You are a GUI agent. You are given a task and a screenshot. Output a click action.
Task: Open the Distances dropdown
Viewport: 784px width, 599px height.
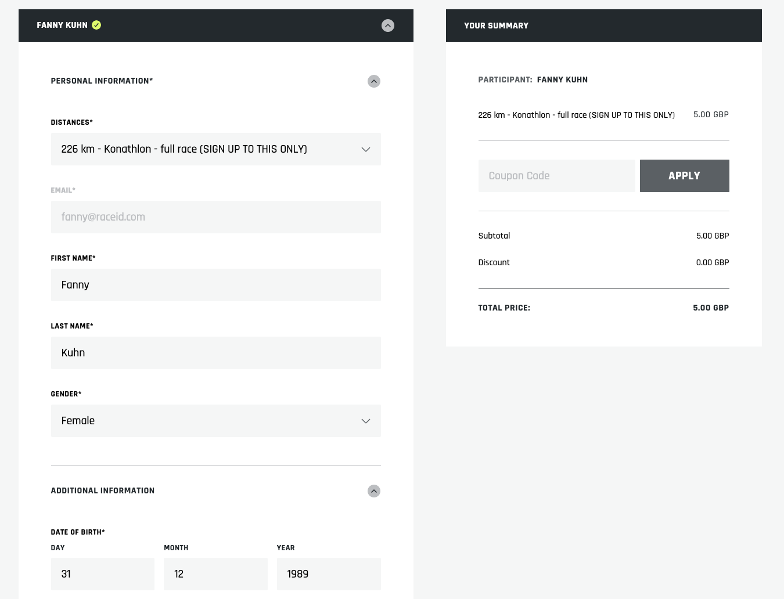[x=216, y=149]
